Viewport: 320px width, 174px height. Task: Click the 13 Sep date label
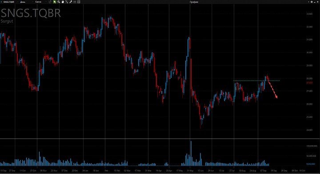[x=4, y=170]
